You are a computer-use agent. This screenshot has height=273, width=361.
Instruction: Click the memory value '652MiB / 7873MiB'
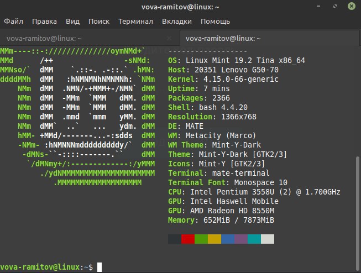pos(239,221)
